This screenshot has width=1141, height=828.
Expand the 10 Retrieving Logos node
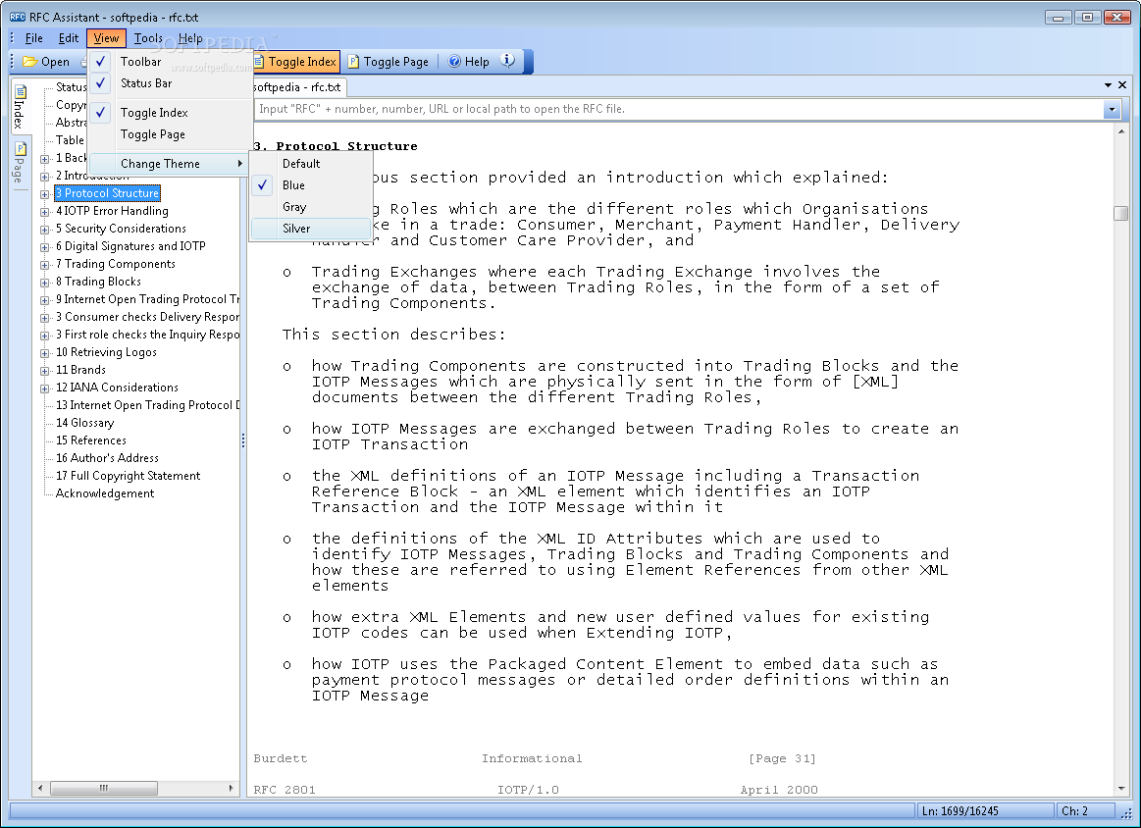(x=44, y=353)
